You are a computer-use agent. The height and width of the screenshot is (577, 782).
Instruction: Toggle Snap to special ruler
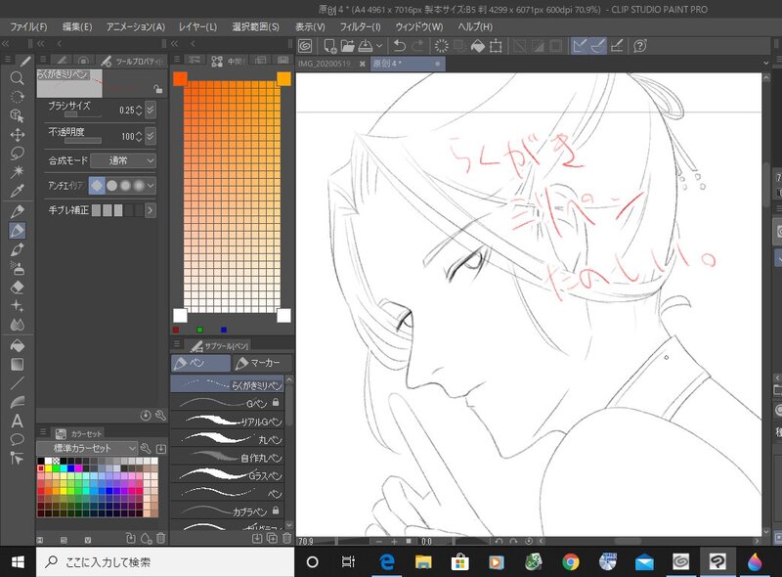[x=597, y=46]
